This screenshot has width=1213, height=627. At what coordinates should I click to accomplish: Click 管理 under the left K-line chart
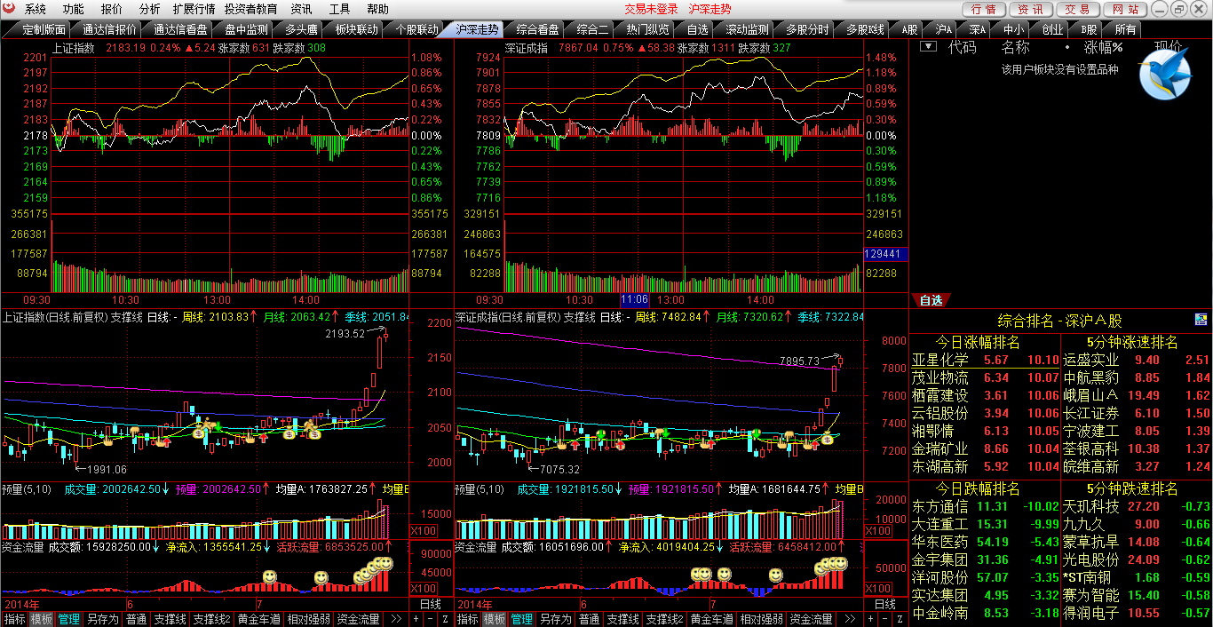click(x=69, y=619)
